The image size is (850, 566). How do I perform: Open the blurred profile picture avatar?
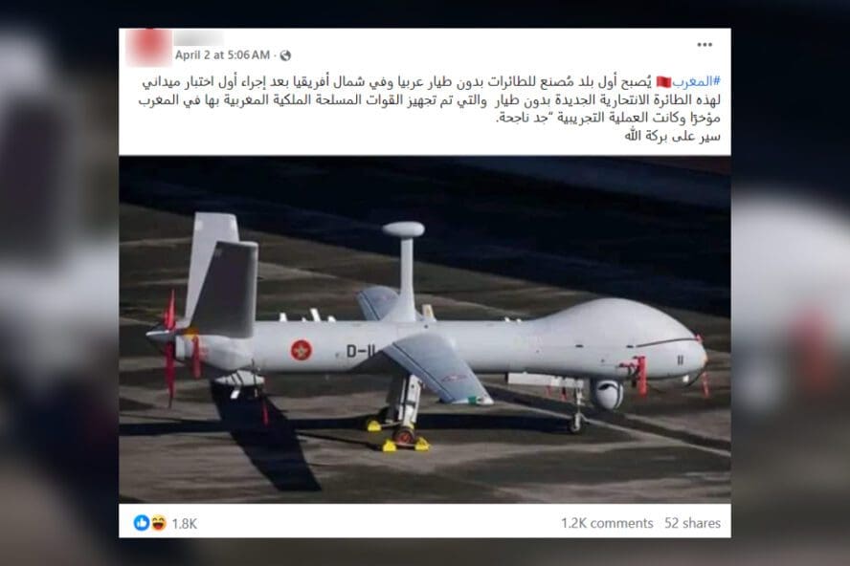(148, 47)
